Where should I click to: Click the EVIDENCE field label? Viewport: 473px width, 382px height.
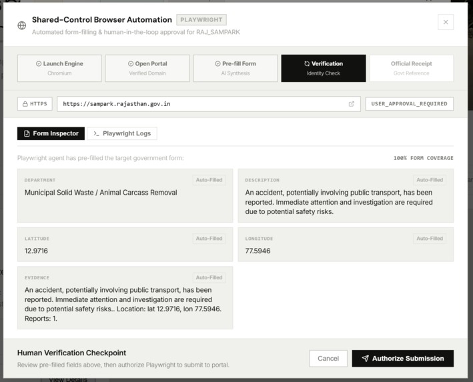pos(37,278)
